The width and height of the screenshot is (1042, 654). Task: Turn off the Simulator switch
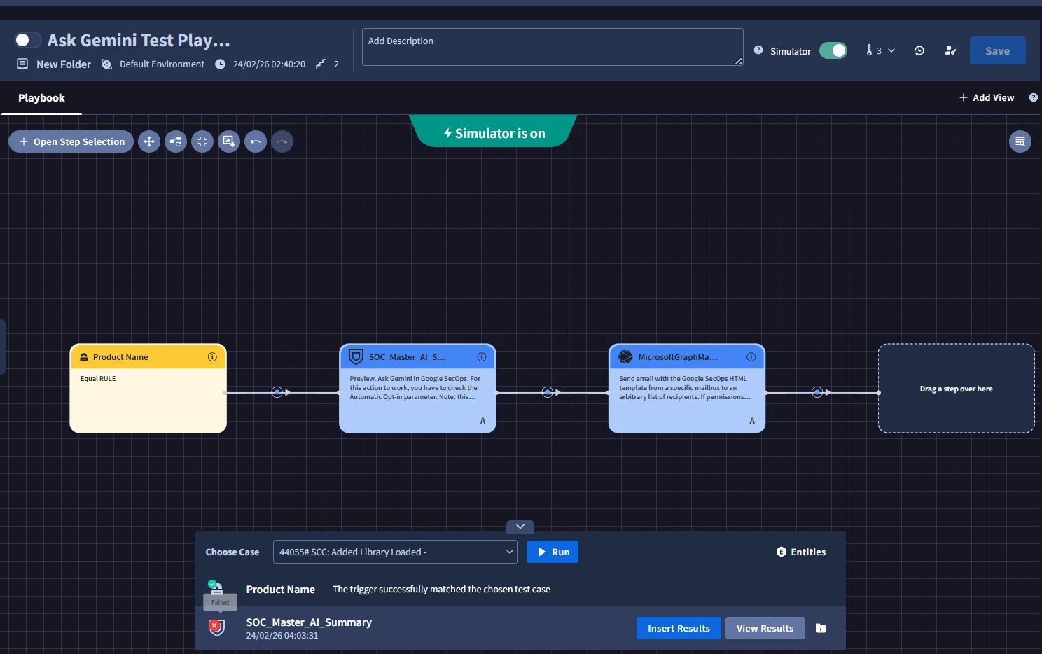[x=833, y=50]
